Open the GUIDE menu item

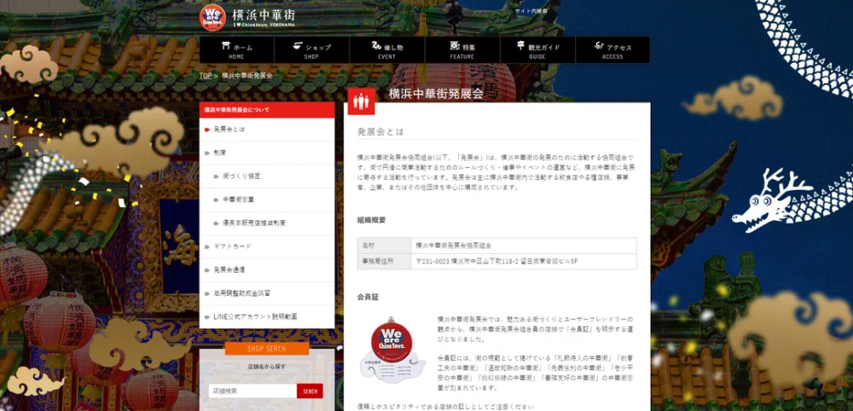(537, 50)
